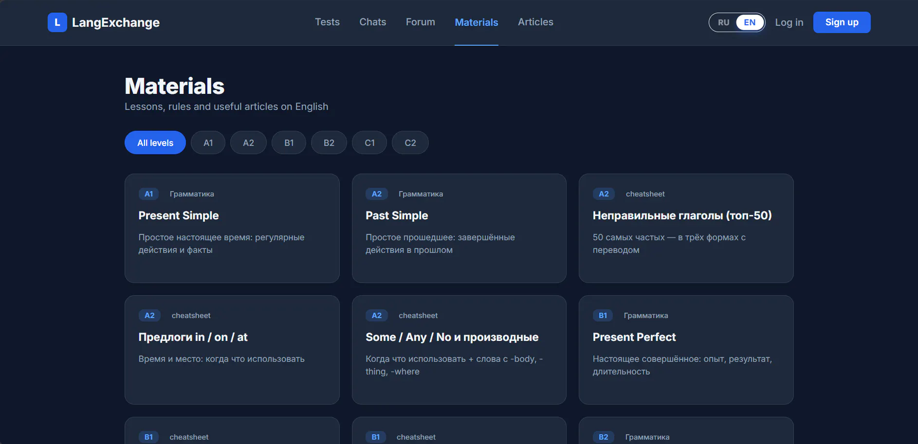Filter materials by A2 level
Screen dimensions: 918x444
(x=248, y=142)
